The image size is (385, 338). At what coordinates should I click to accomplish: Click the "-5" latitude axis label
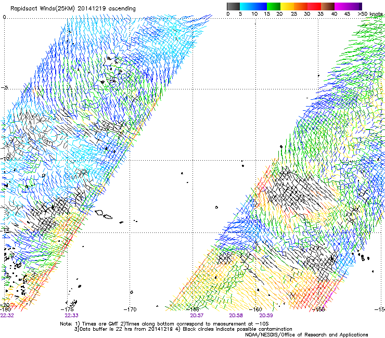4,87
